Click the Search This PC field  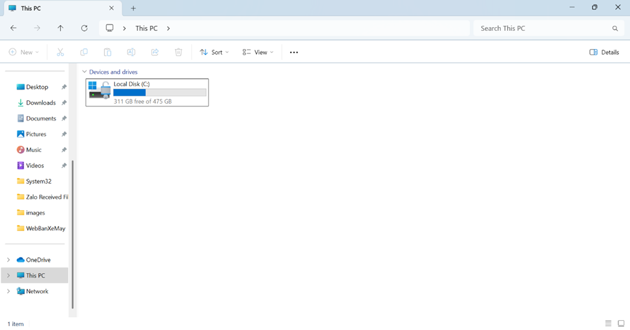[x=543, y=28]
